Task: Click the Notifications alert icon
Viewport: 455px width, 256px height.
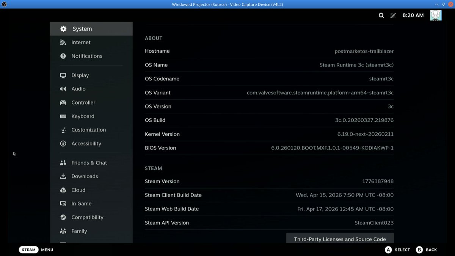Action: click(x=63, y=56)
